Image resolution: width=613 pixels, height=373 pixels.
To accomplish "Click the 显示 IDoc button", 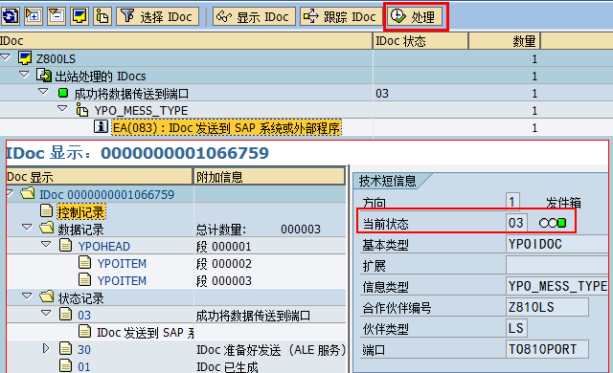I will click(x=254, y=16).
